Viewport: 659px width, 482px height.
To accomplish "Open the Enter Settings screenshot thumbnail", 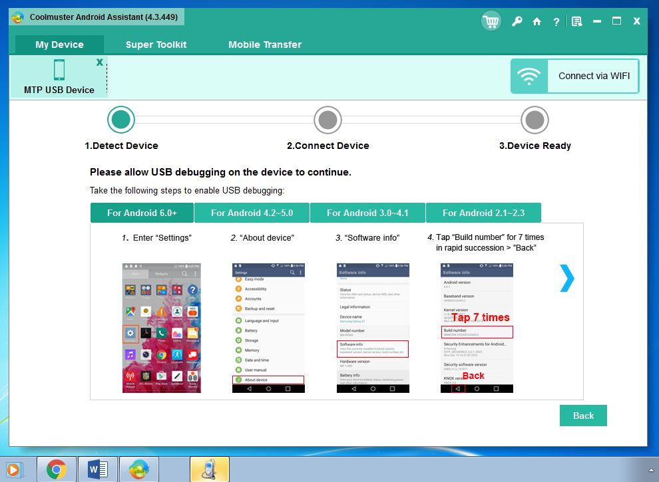I will pos(161,328).
